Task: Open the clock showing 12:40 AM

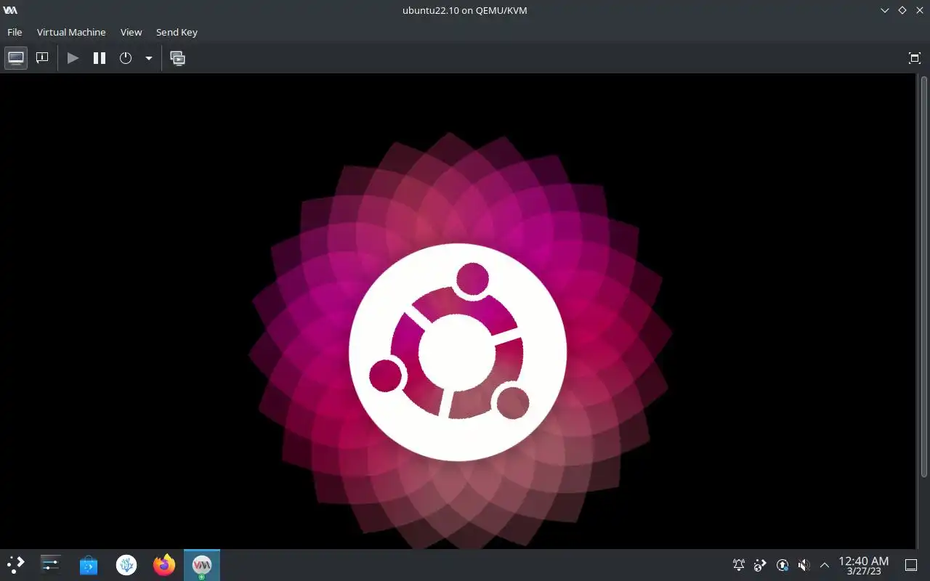Action: pyautogui.click(x=863, y=565)
